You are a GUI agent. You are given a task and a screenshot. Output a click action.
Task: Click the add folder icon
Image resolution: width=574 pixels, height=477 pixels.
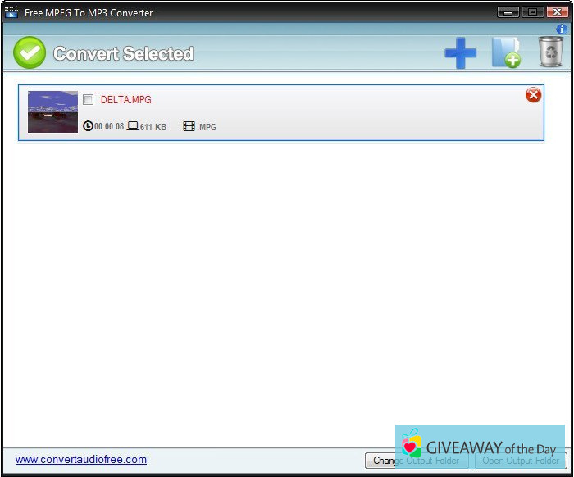505,53
